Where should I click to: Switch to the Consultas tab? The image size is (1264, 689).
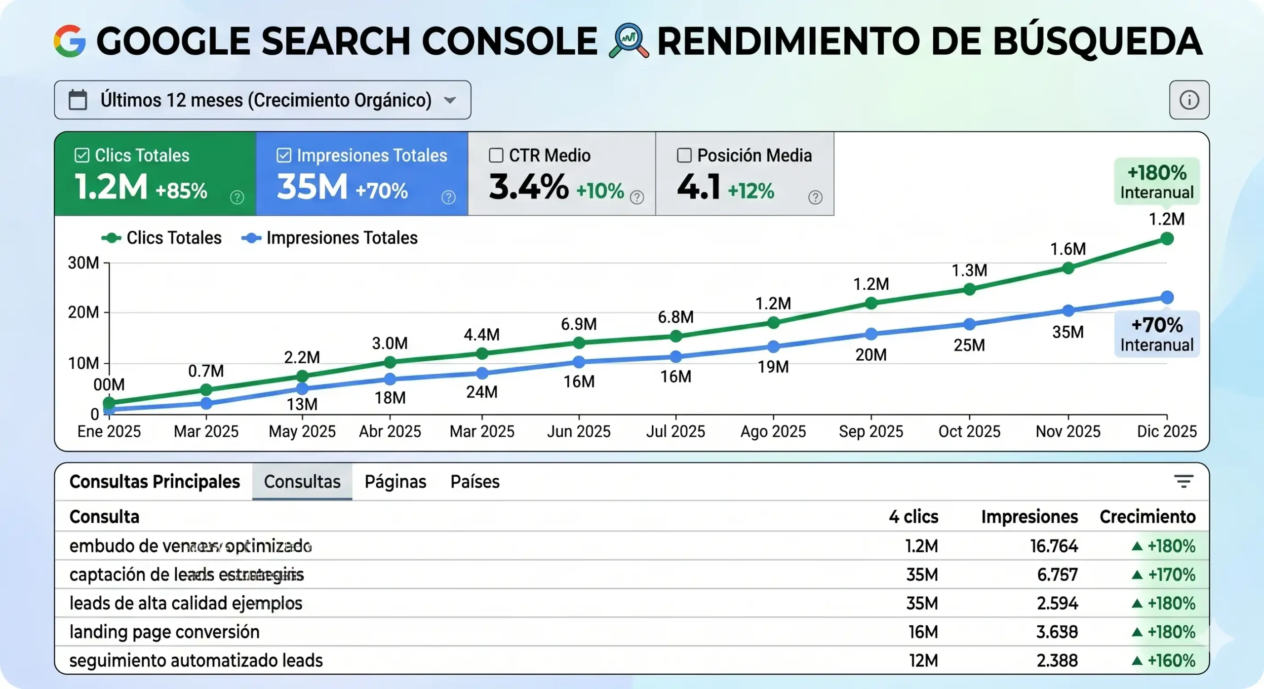pyautogui.click(x=302, y=481)
